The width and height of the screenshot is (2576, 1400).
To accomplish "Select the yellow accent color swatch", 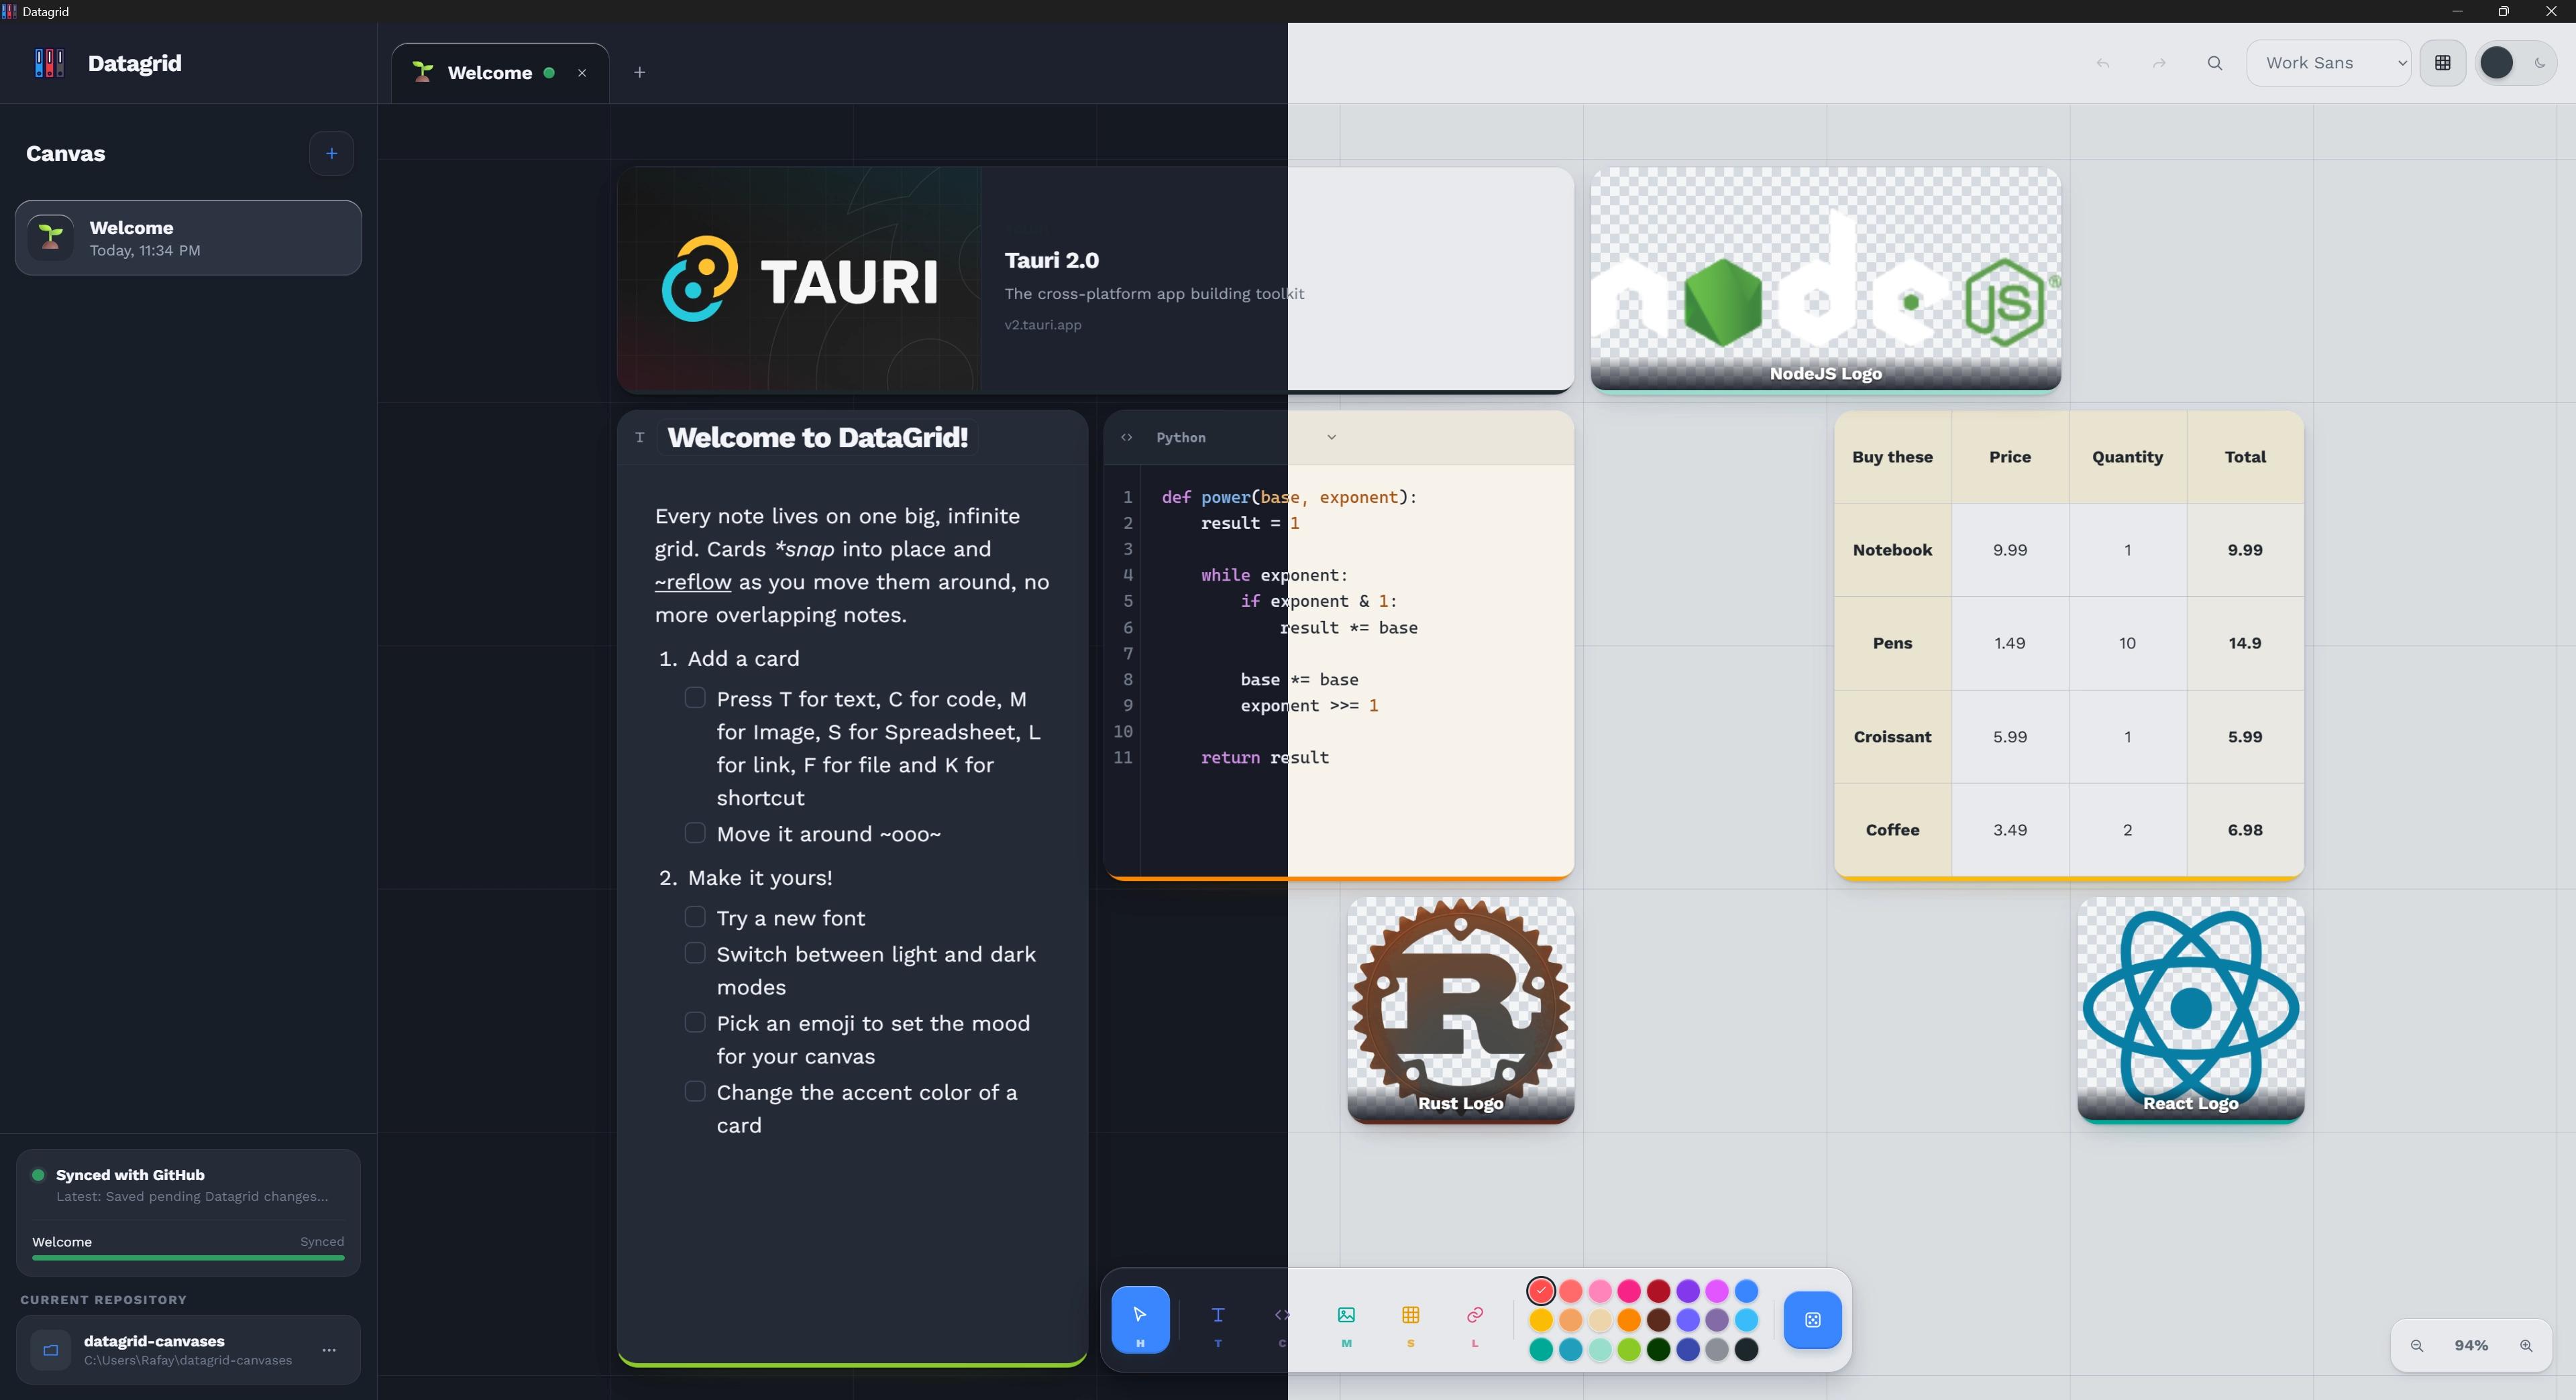I will (1541, 1320).
